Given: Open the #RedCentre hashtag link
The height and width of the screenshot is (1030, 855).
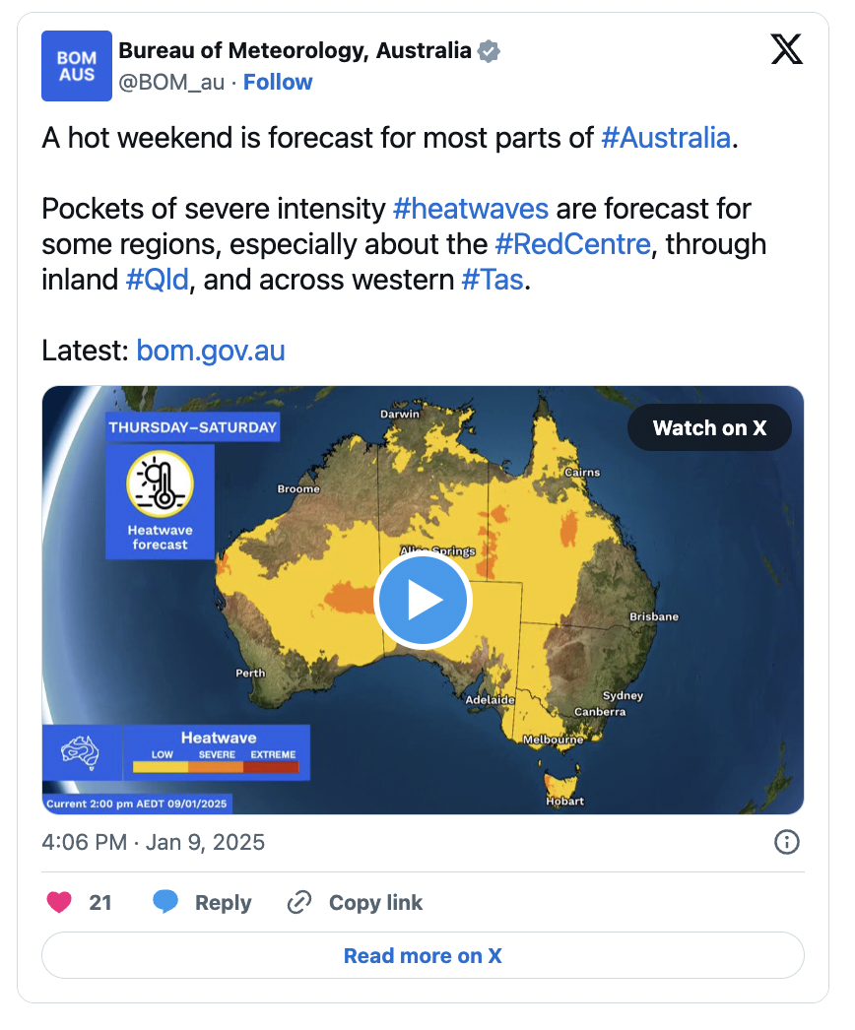Looking at the screenshot, I should point(572,244).
